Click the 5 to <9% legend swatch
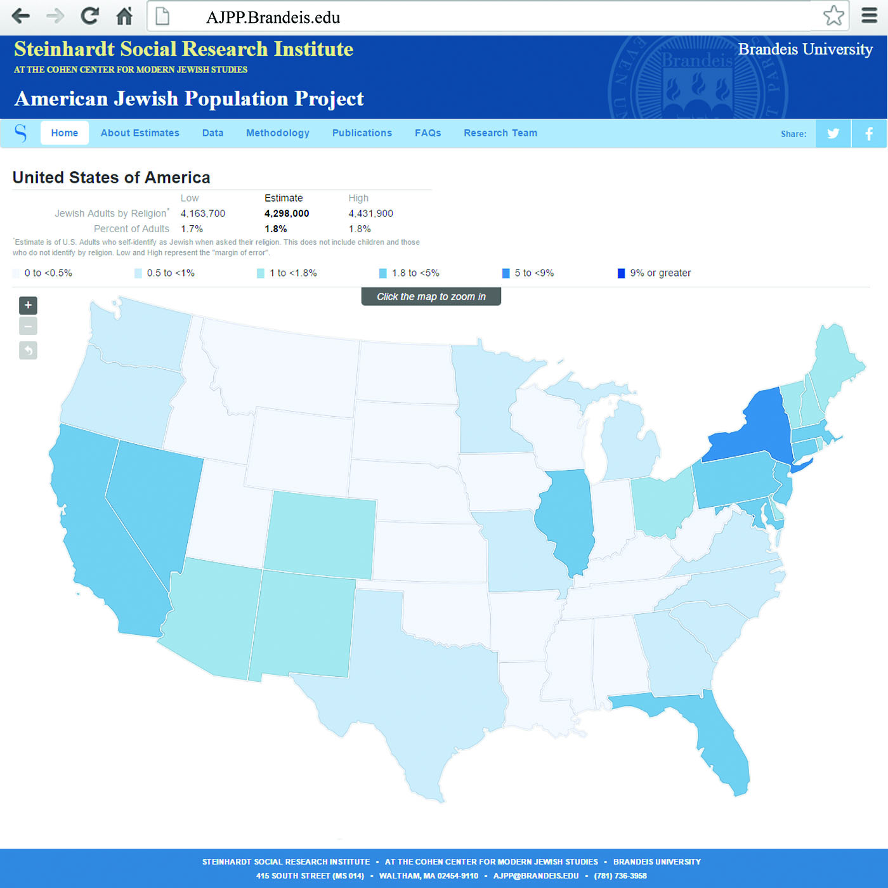 point(506,273)
